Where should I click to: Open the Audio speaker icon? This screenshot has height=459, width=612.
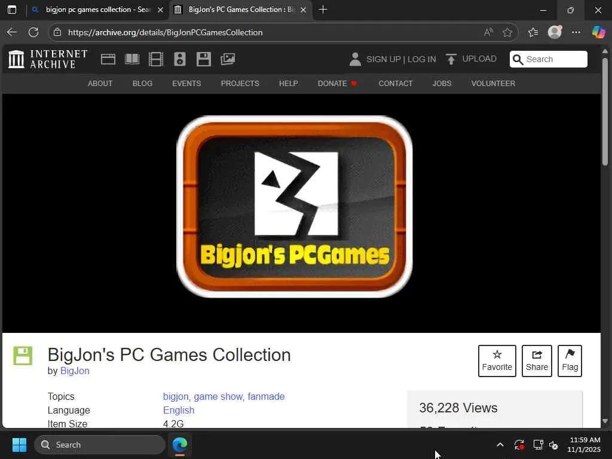pyautogui.click(x=180, y=59)
